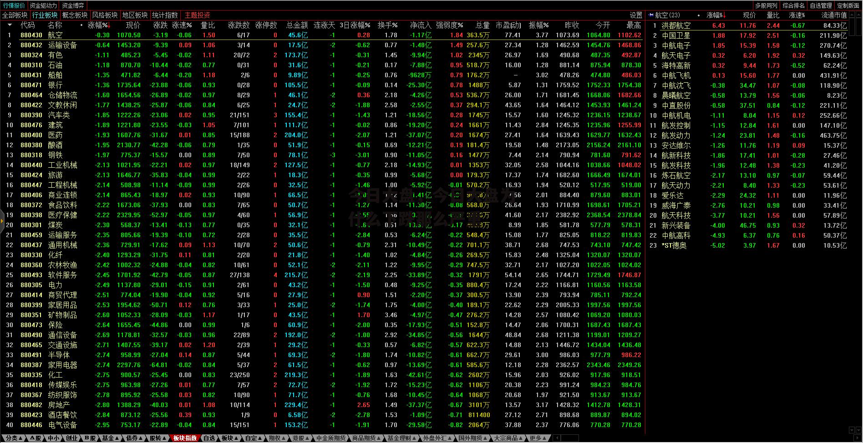Click the red sort arrow on the 涨幅% header in the 航空 panel
This screenshot has height=443, width=863.
(724, 15)
